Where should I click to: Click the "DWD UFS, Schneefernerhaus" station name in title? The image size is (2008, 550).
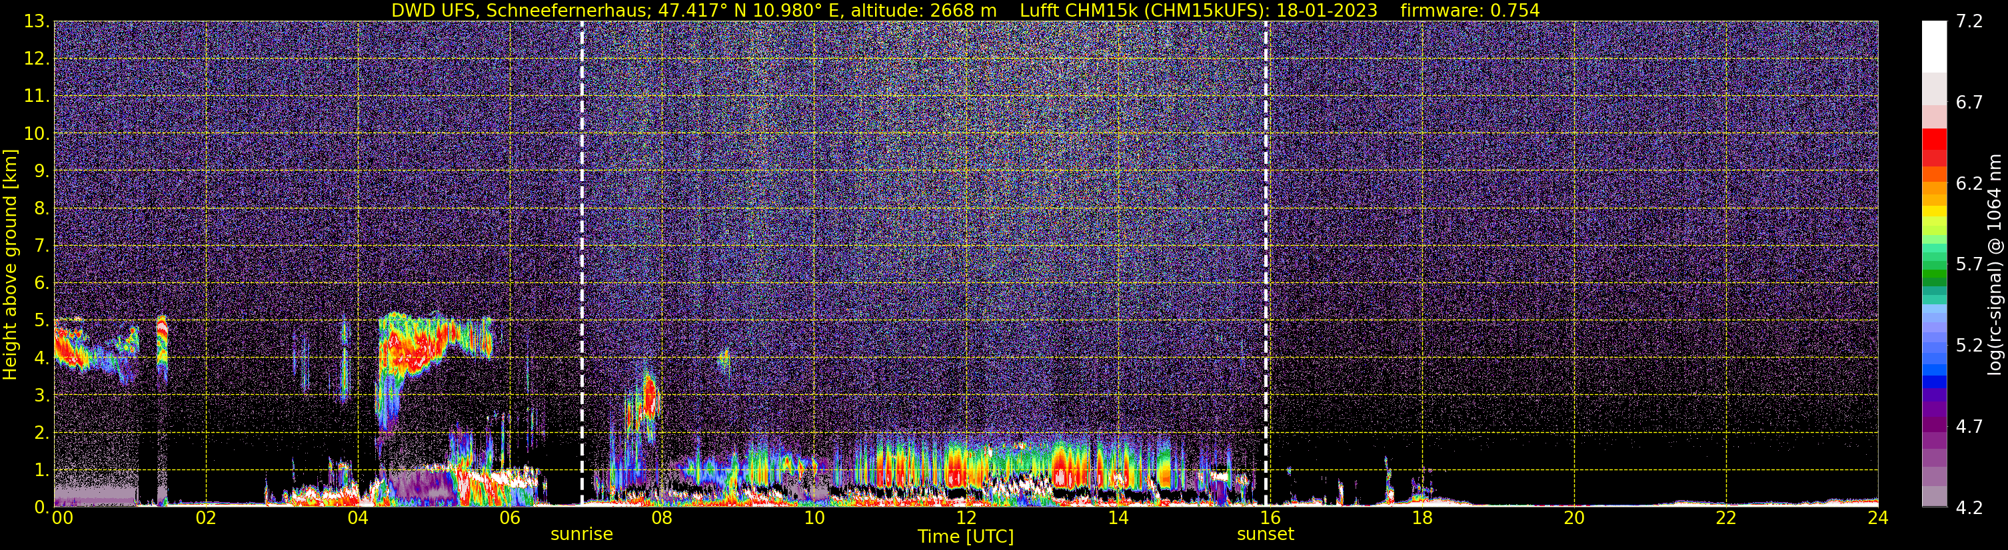tap(521, 10)
